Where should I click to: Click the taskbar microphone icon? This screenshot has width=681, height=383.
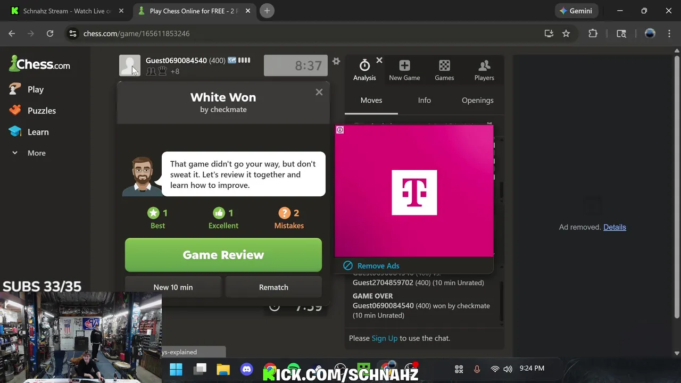477,369
